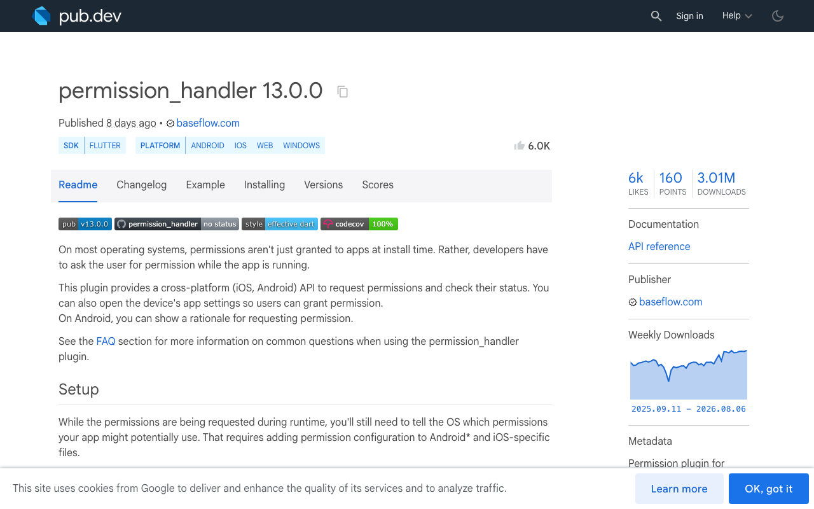814x509 pixels.
Task: Click the verified badge under Publisher sidebar
Action: pos(633,302)
